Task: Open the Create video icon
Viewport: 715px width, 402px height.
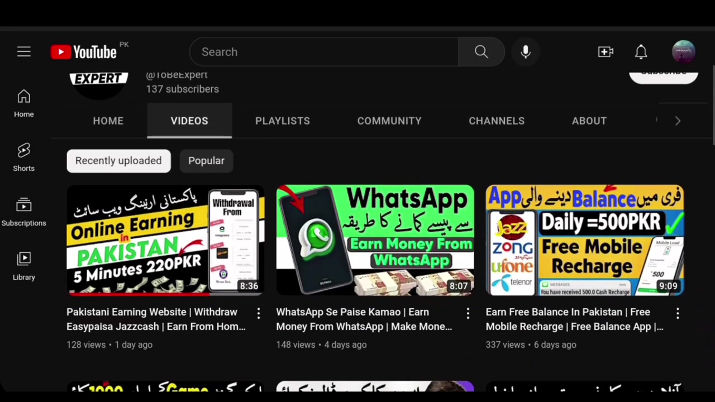Action: coord(606,52)
